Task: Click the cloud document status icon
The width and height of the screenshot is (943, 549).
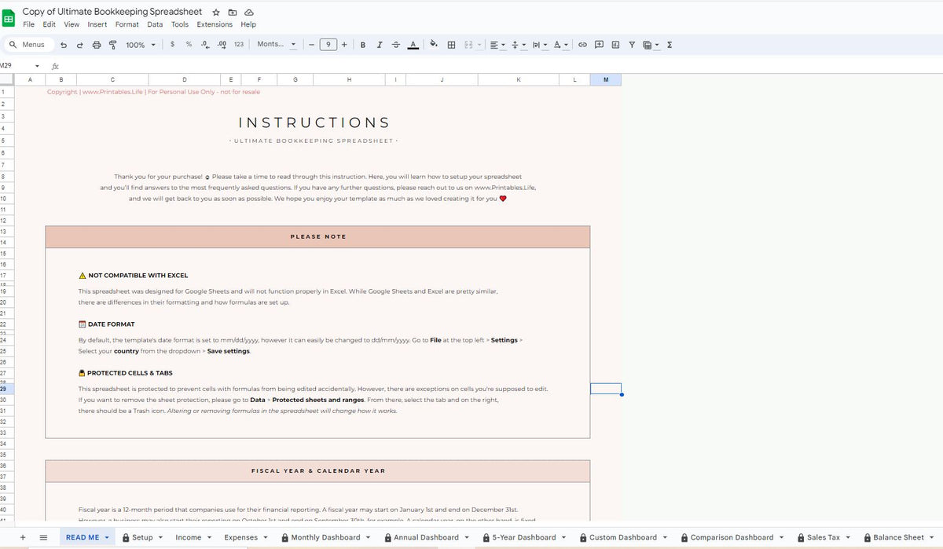Action: [x=248, y=13]
